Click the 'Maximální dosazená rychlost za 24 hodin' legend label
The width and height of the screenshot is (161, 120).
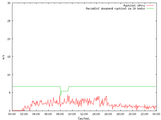(115, 8)
